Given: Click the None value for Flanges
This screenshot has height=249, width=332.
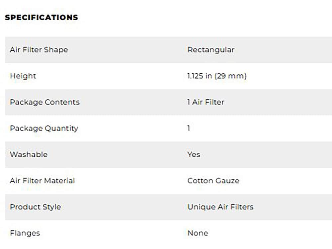Looking at the screenshot, I should (198, 233).
